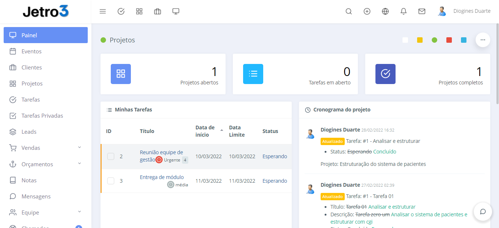Open the envelope messages icon in header
This screenshot has width=499, height=228.
pos(422,11)
